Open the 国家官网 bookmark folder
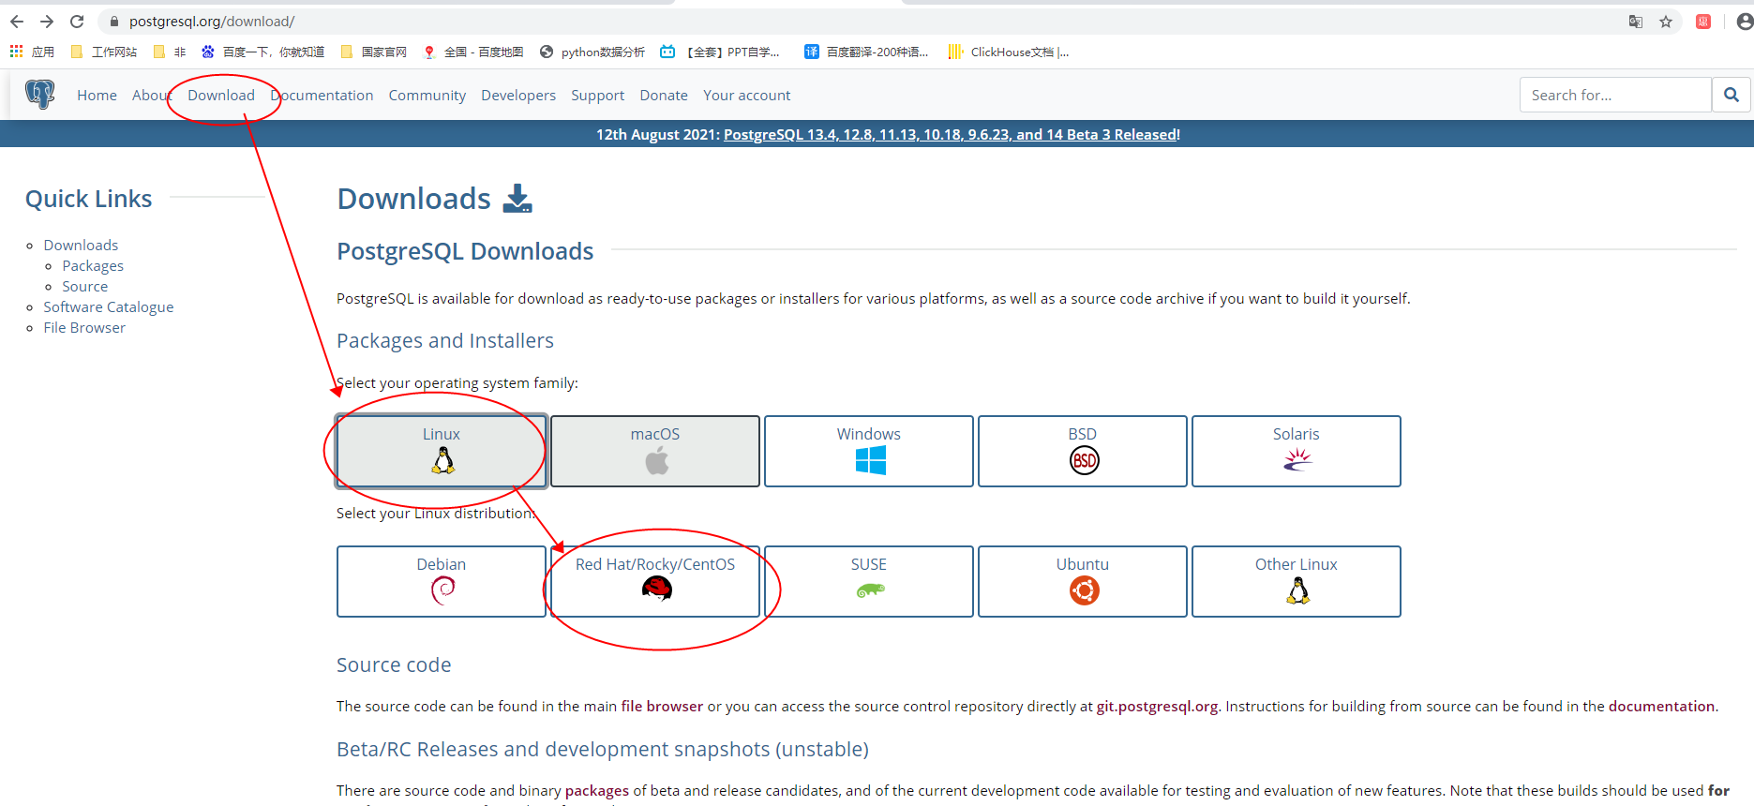This screenshot has height=806, width=1754. click(374, 52)
